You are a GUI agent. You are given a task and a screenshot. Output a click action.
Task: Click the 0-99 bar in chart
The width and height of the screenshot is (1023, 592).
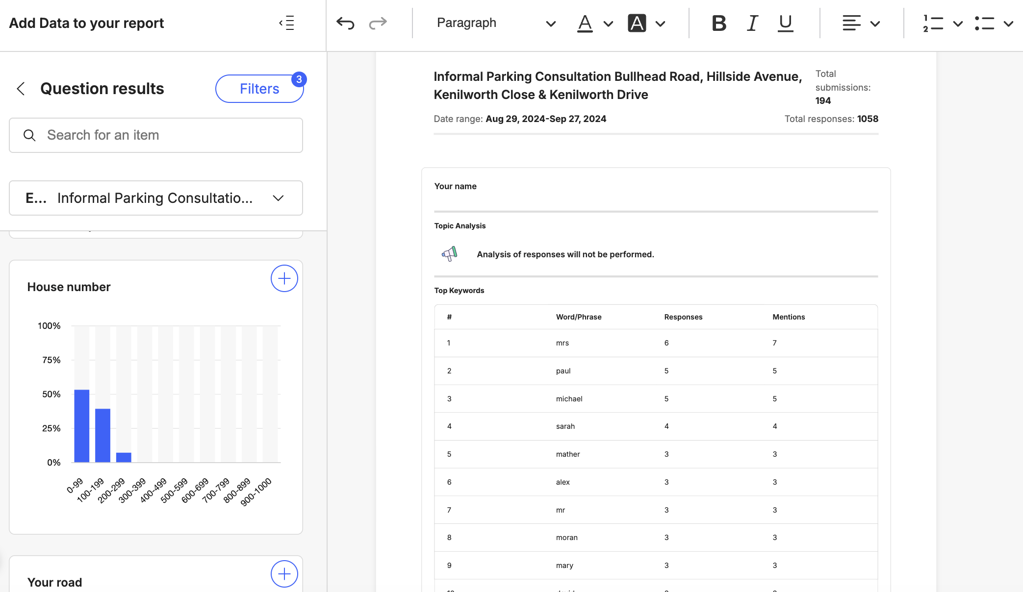pos(81,425)
